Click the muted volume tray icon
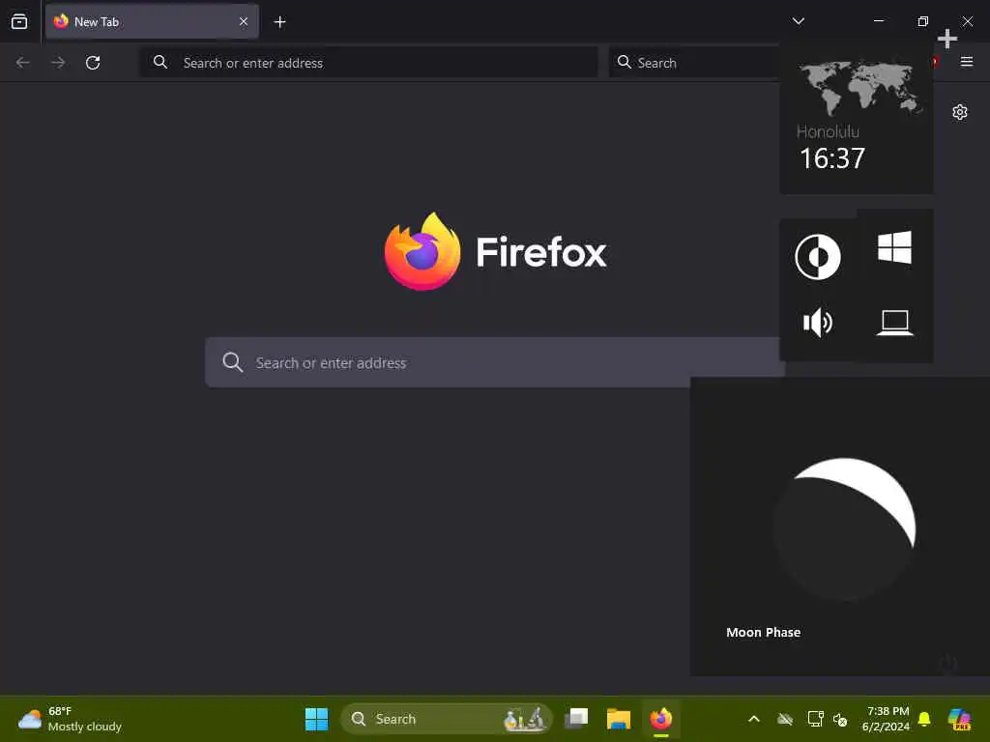Image resolution: width=990 pixels, height=742 pixels. (x=840, y=719)
